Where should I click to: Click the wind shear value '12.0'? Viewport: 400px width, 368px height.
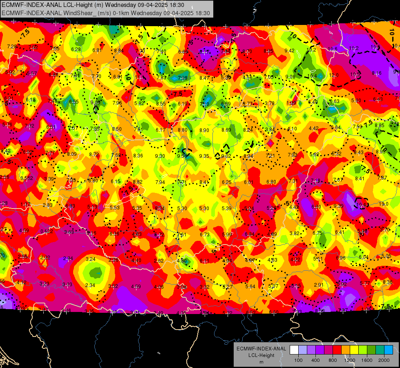tap(334, 75)
